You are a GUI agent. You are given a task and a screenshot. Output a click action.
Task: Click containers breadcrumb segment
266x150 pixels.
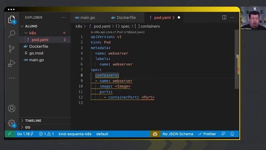(150, 26)
